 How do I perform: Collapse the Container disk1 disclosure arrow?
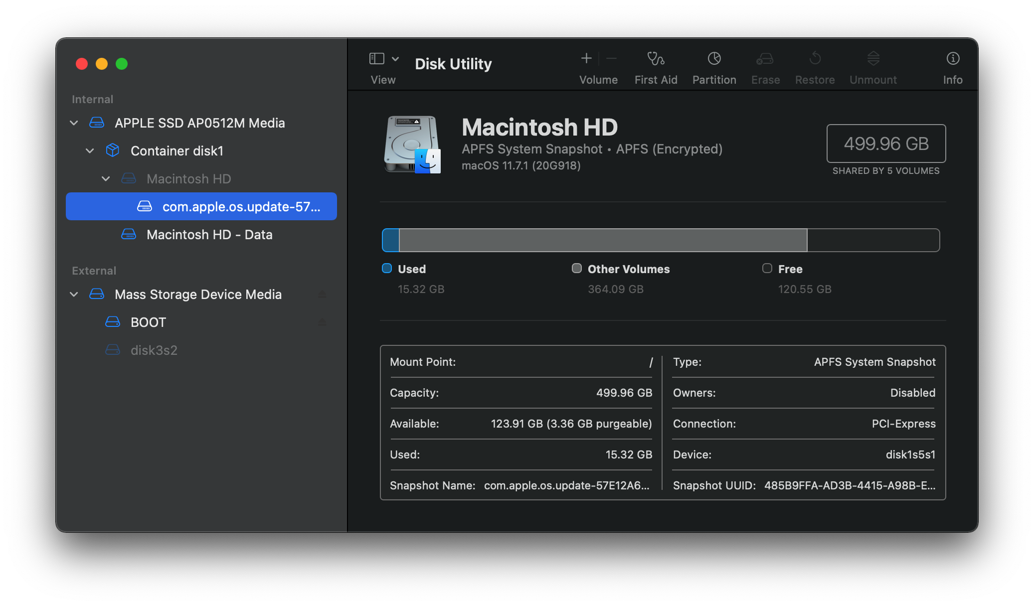click(x=90, y=151)
